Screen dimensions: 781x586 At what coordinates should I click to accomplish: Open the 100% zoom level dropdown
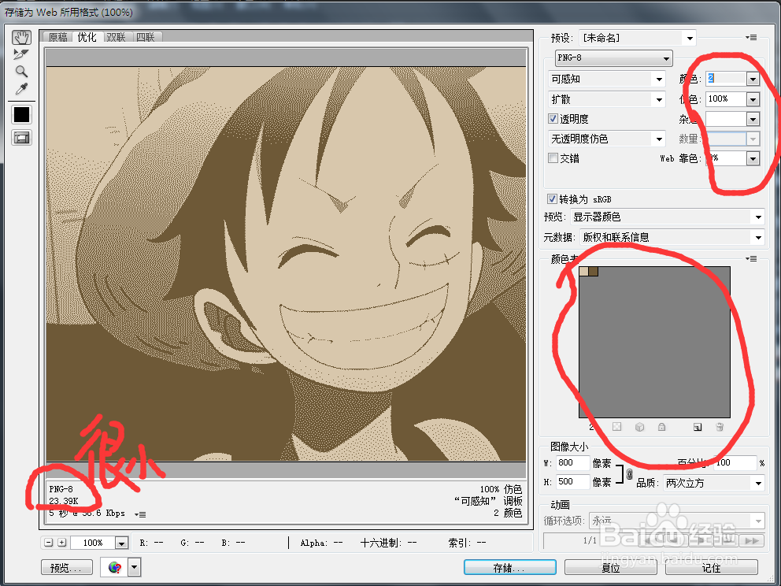tap(121, 543)
